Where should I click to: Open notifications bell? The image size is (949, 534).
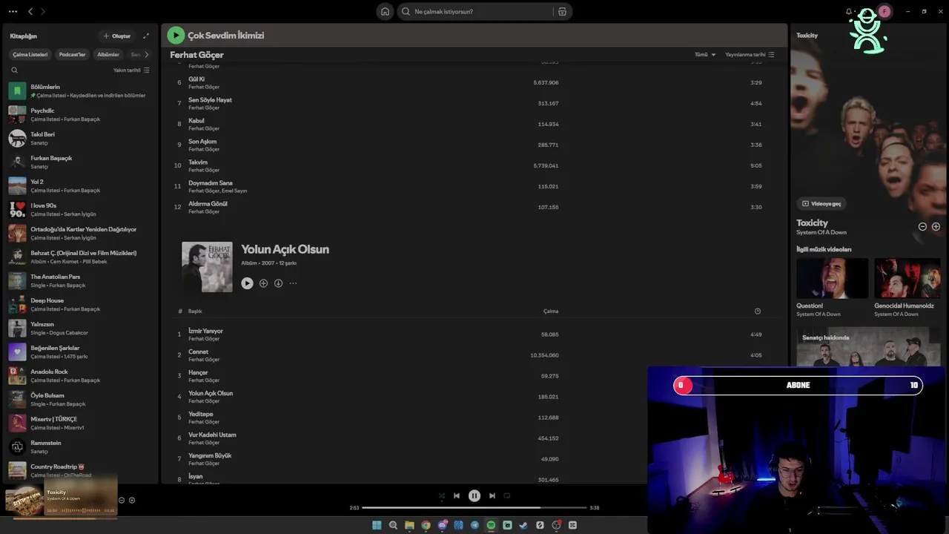click(849, 11)
